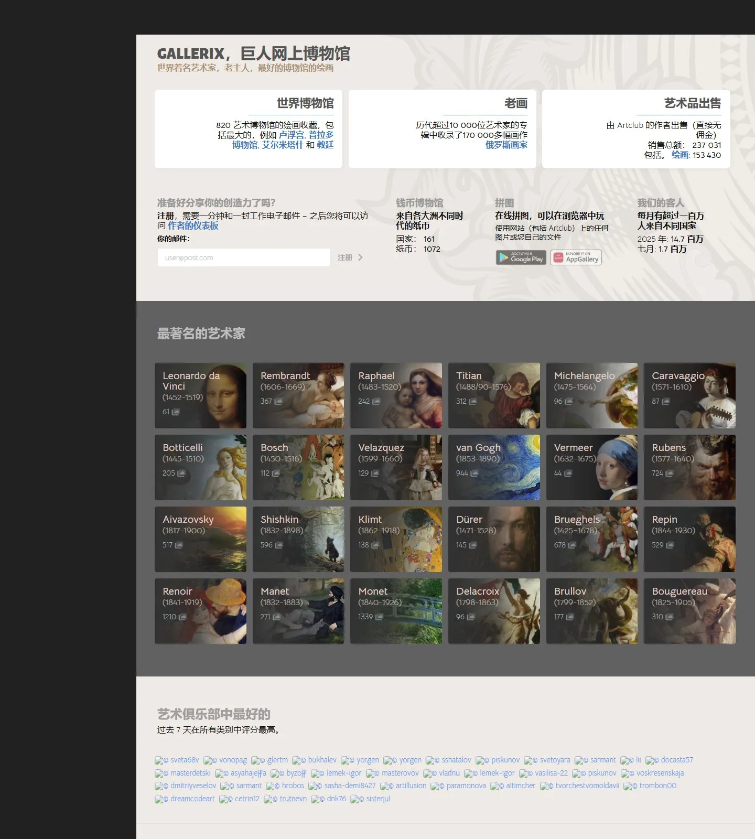
Task: Open the 俄罗斯画家 link
Action: tap(506, 145)
